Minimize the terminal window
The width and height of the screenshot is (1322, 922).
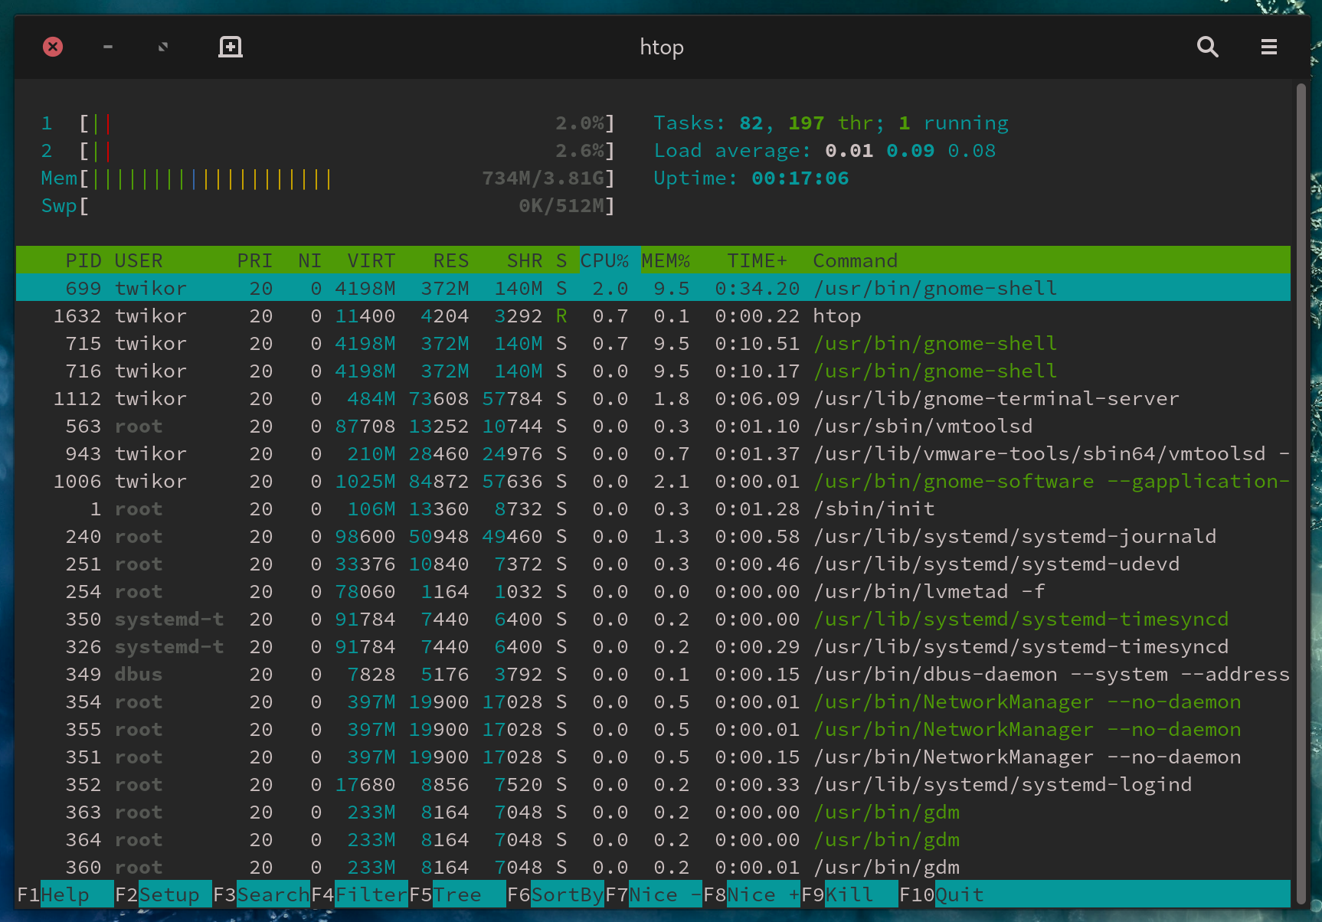108,47
